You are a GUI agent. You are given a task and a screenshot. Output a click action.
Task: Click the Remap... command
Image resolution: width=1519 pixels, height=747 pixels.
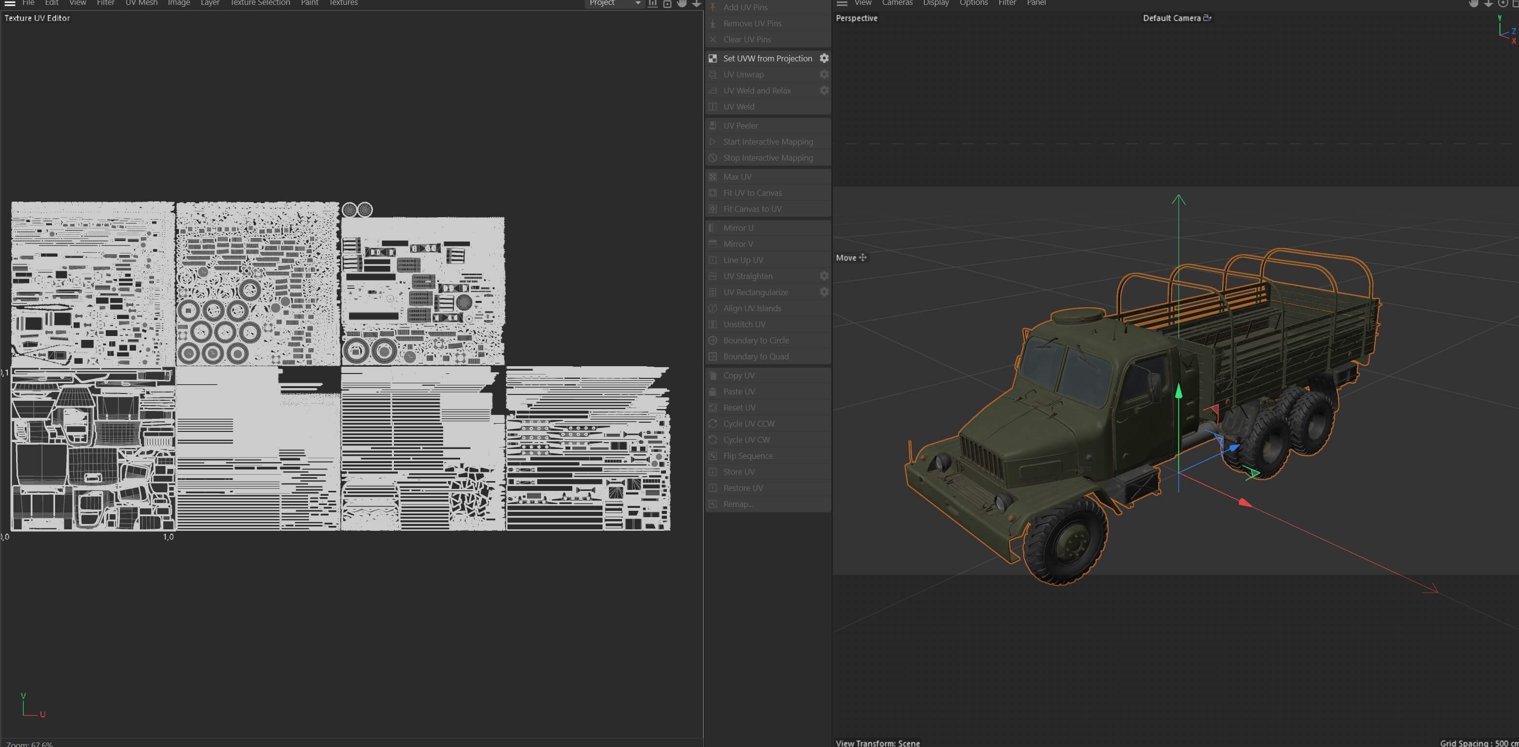767,504
